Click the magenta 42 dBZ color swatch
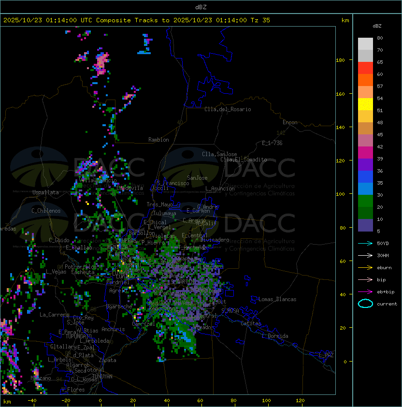The width and height of the screenshot is (402, 407). [365, 152]
